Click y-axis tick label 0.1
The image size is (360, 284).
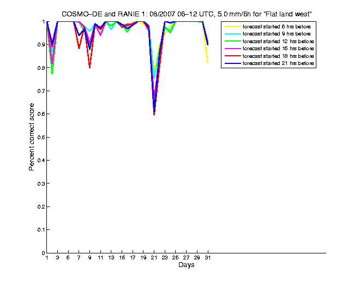point(41,230)
